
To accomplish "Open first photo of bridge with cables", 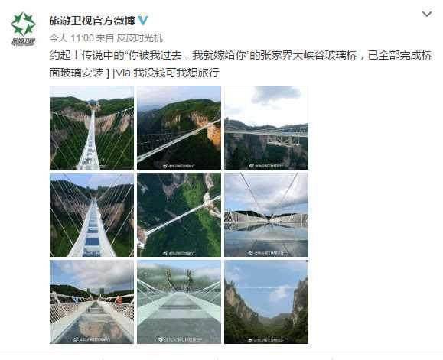I will (x=92, y=128).
